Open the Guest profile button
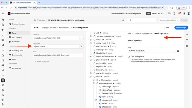This screenshot has height=108, width=192. coord(182,8)
